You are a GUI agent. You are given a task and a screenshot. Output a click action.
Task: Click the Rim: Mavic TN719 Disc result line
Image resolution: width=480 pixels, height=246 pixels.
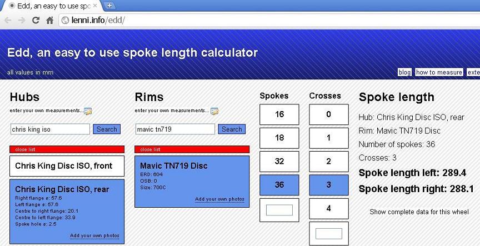tap(399, 131)
